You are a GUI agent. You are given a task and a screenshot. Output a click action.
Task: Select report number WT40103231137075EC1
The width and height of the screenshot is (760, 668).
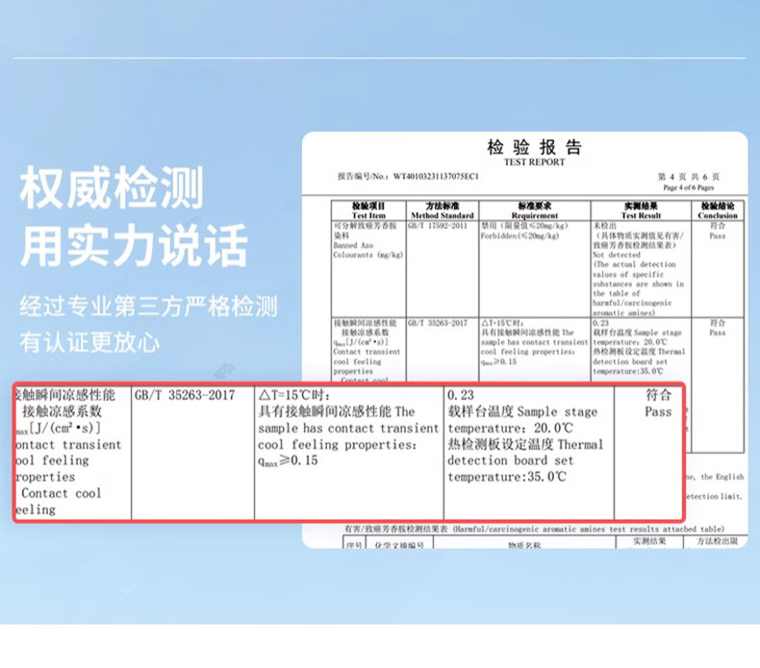coord(434,177)
